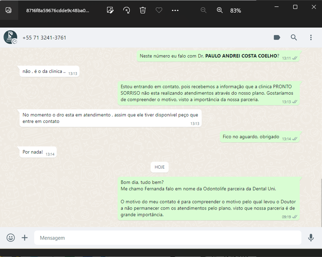The height and width of the screenshot is (257, 322).
Task: Click the HOJE date separator badge
Action: 159,167
